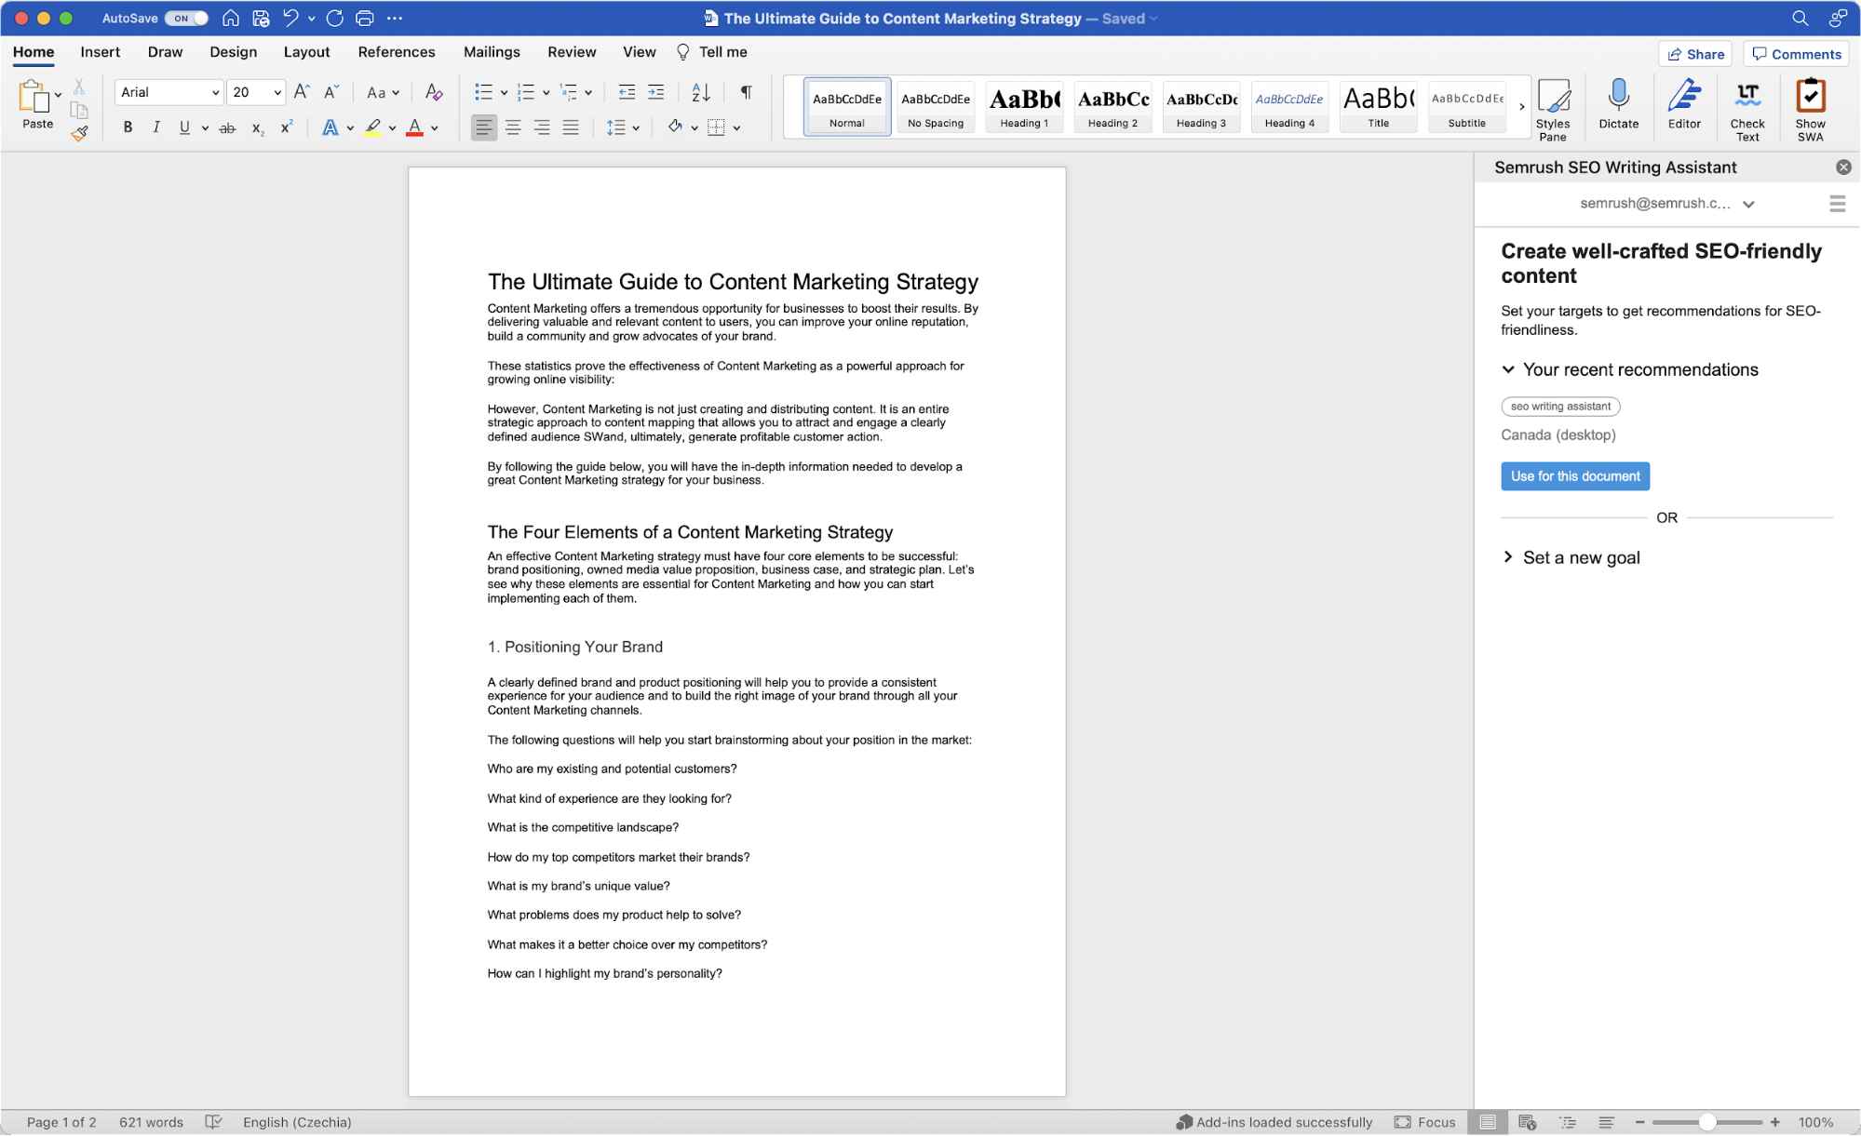Click the font name input field

point(164,92)
